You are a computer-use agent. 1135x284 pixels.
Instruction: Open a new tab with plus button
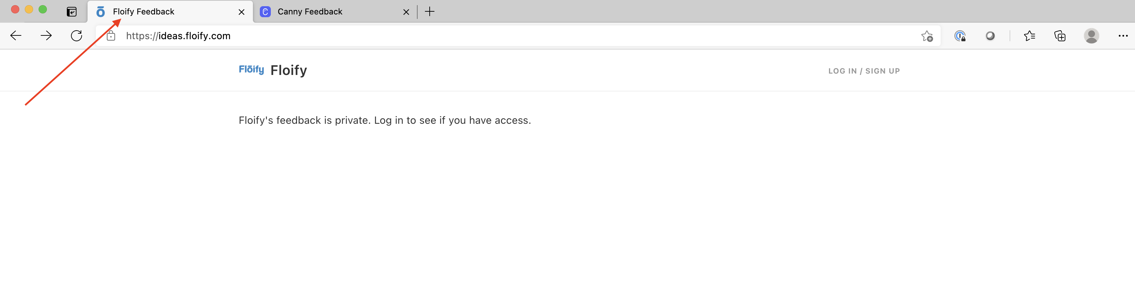[x=430, y=12]
